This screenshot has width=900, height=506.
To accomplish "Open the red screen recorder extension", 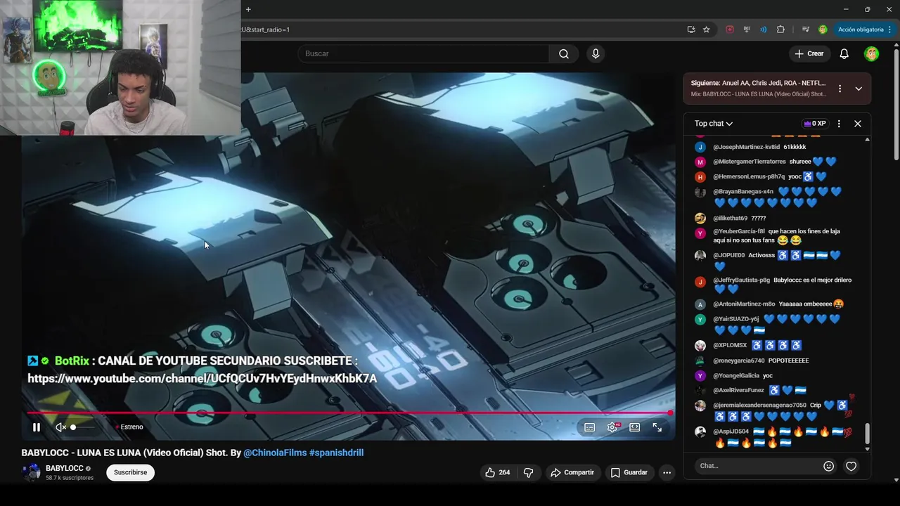I will coord(730,30).
